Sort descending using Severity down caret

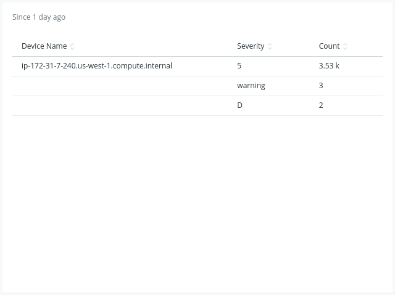tap(270, 48)
